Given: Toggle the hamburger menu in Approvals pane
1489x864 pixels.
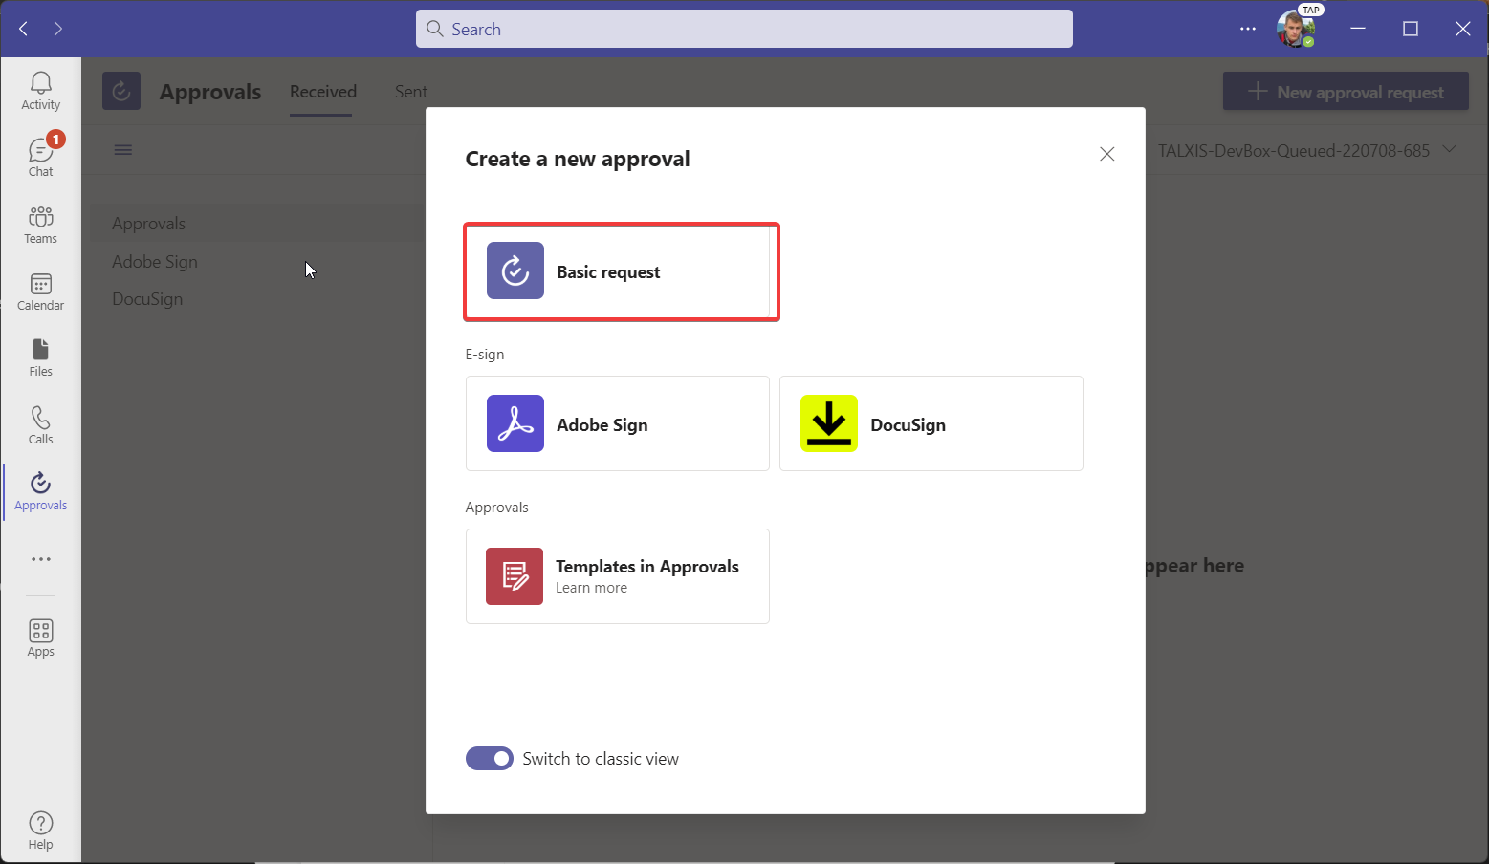Looking at the screenshot, I should 123,149.
